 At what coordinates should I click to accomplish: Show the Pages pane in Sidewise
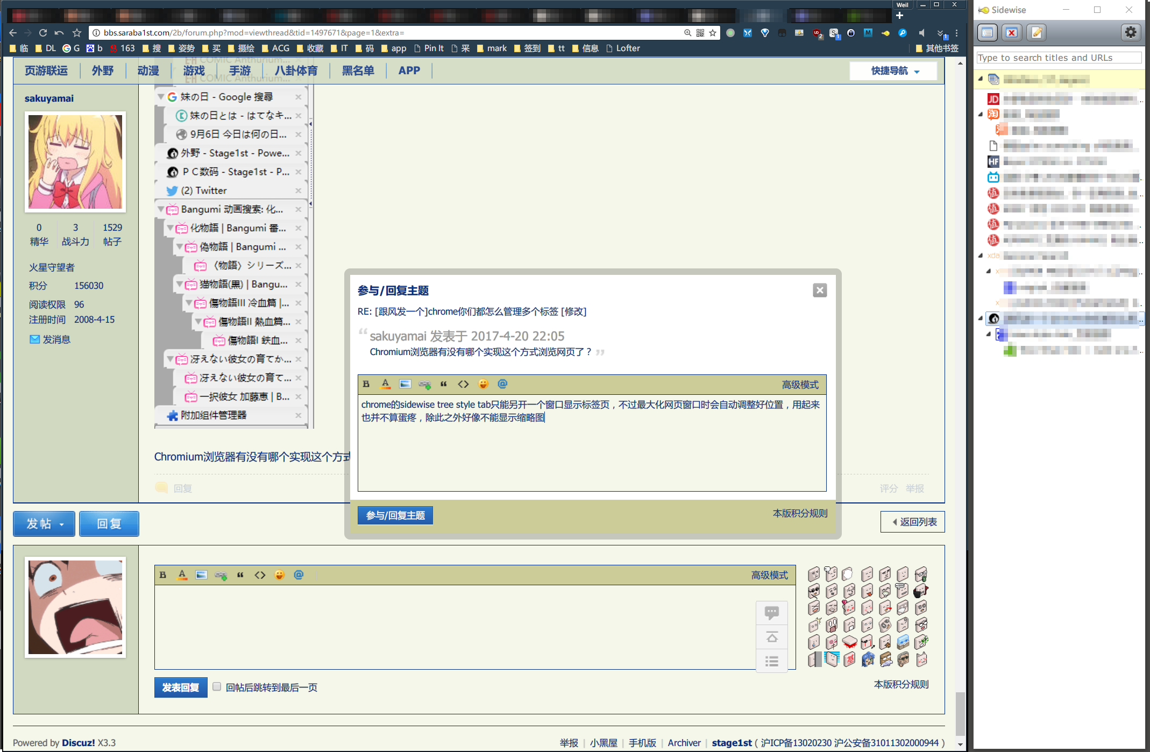987,33
